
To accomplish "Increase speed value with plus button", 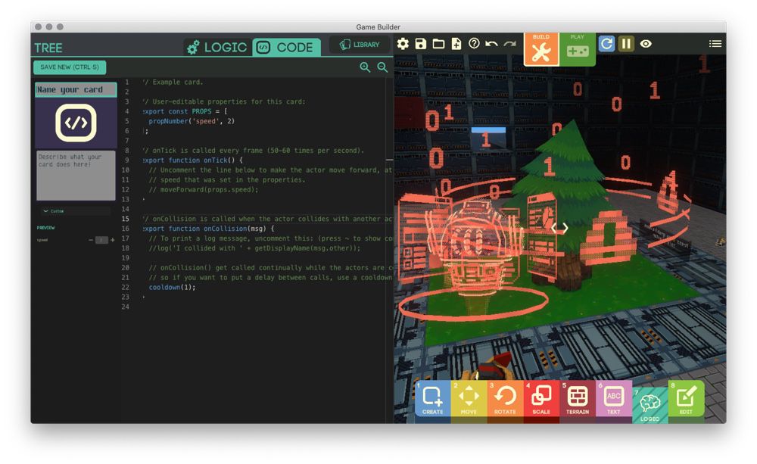I will (x=113, y=240).
